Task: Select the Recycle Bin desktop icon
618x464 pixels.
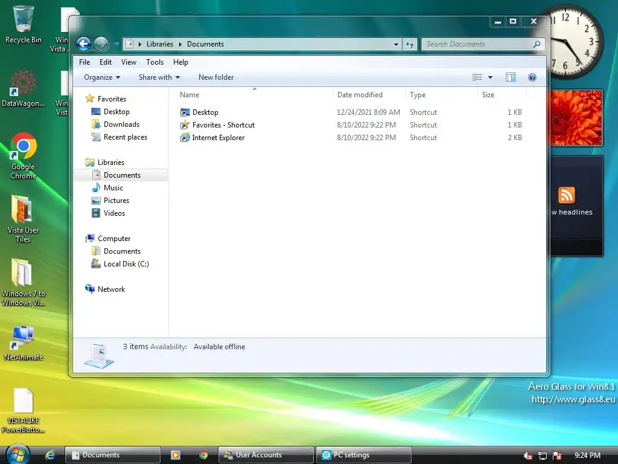Action: (24, 24)
